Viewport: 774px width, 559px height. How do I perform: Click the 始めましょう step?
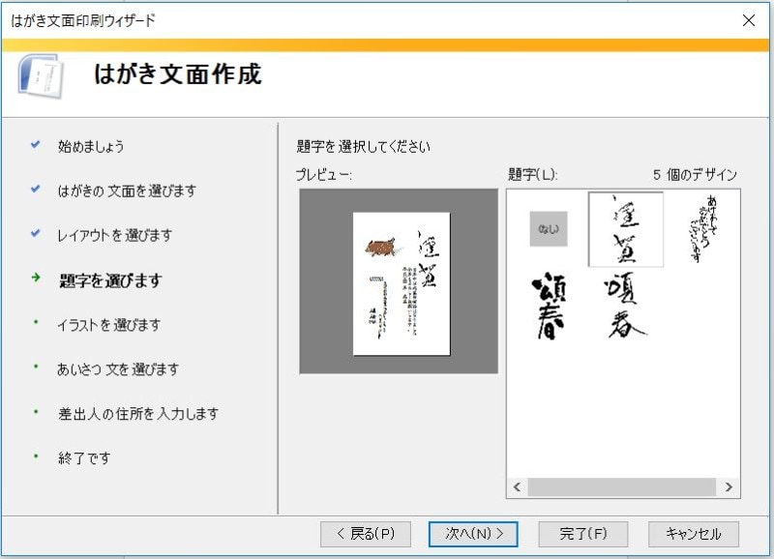tap(91, 147)
